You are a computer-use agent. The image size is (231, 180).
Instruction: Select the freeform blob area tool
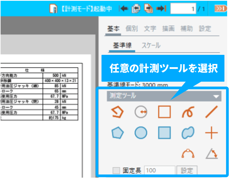(188, 133)
